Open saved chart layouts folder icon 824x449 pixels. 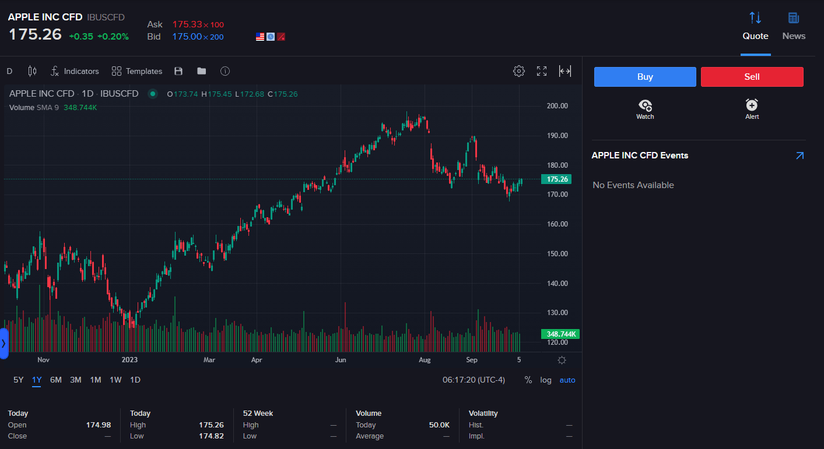[x=202, y=71]
